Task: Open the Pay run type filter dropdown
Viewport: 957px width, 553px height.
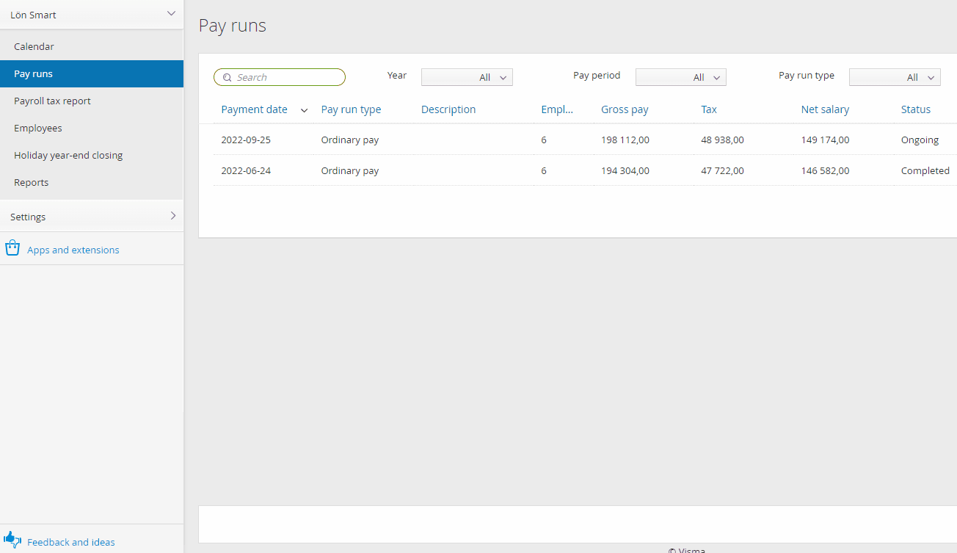Action: coord(894,77)
